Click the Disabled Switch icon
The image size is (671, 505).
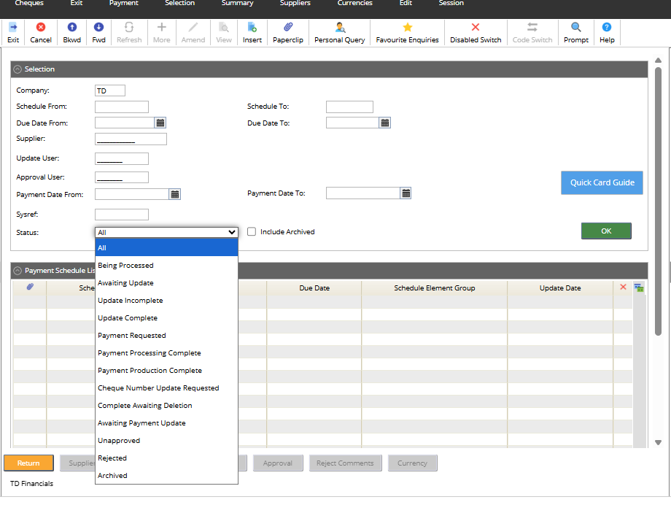click(x=476, y=32)
